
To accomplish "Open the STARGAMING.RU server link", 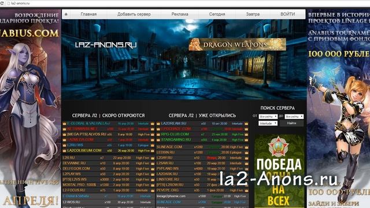I will point(176,140).
